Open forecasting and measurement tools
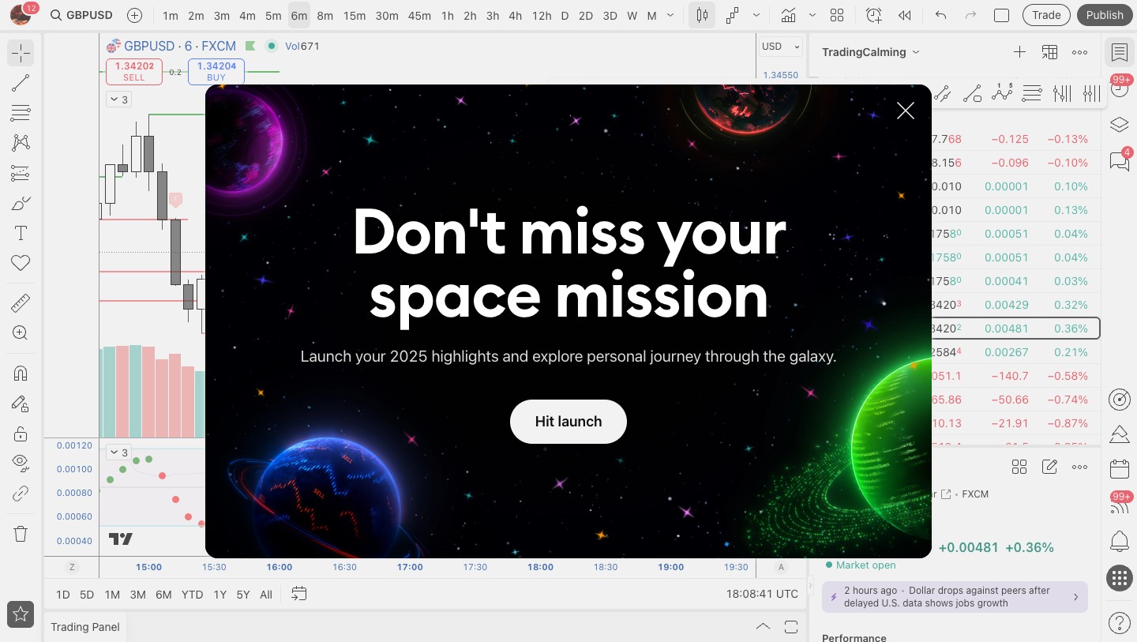Image resolution: width=1137 pixels, height=642 pixels. coord(21,173)
